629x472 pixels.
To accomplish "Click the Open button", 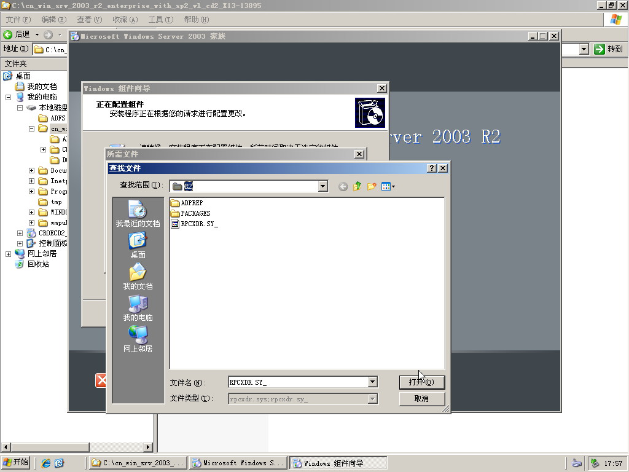I will click(x=421, y=382).
